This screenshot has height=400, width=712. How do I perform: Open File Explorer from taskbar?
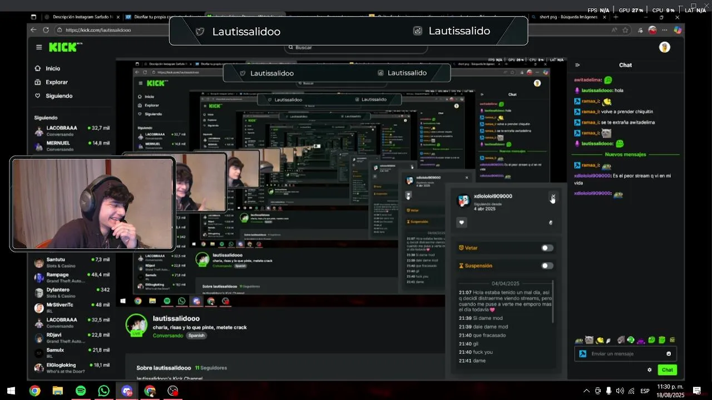click(57, 391)
